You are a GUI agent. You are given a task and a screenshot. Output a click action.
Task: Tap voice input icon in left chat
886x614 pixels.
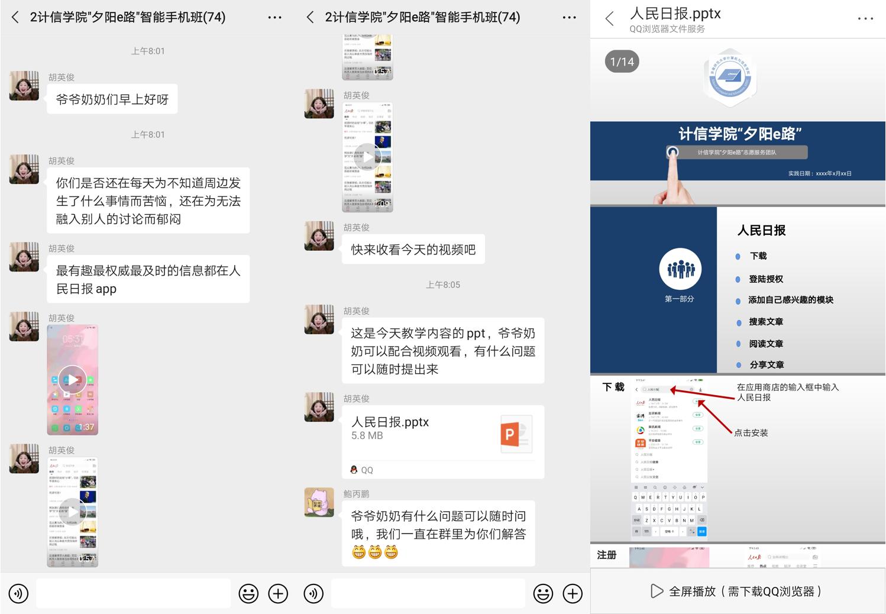click(x=18, y=593)
